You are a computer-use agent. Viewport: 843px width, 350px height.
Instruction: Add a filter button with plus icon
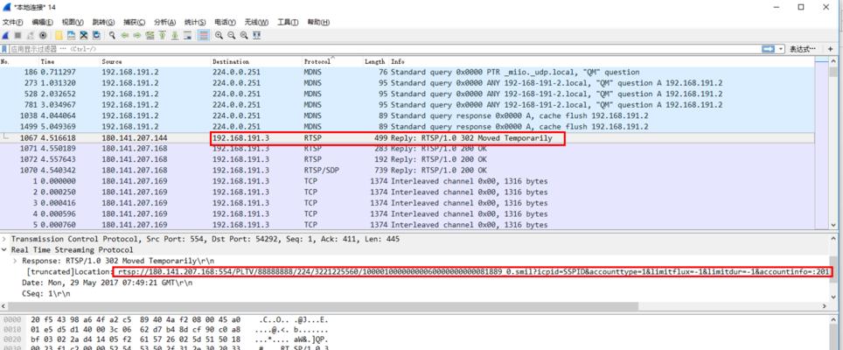(x=830, y=49)
